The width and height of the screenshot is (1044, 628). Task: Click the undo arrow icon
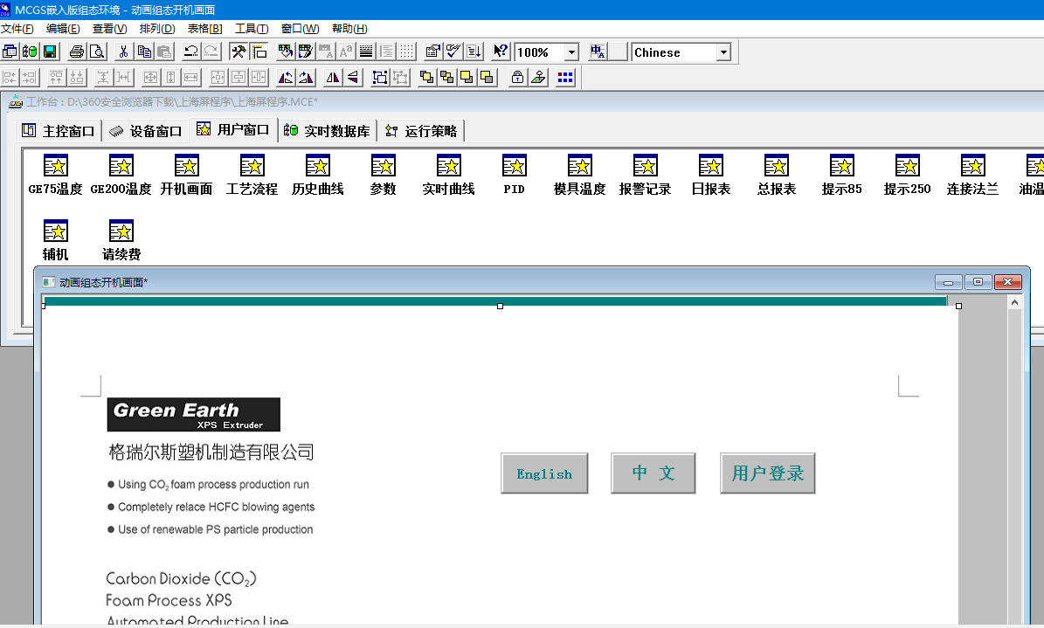click(190, 52)
